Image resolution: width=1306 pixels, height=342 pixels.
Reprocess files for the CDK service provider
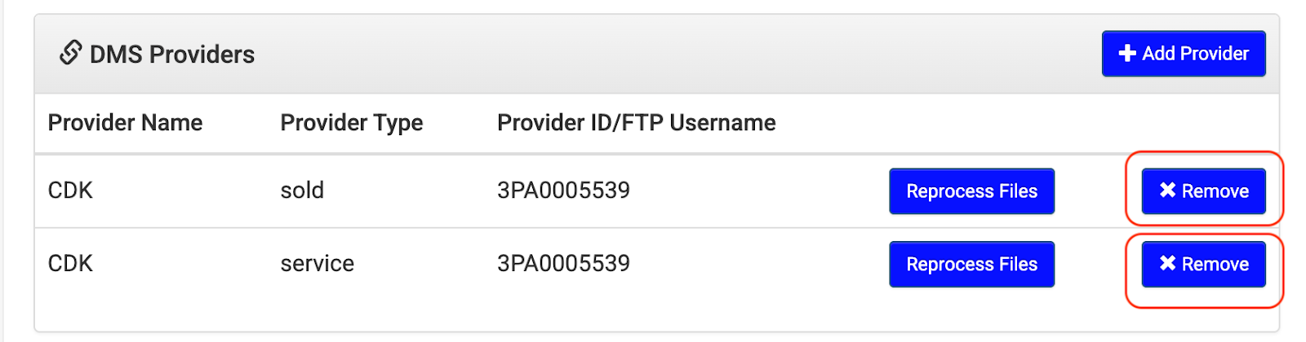point(971,265)
